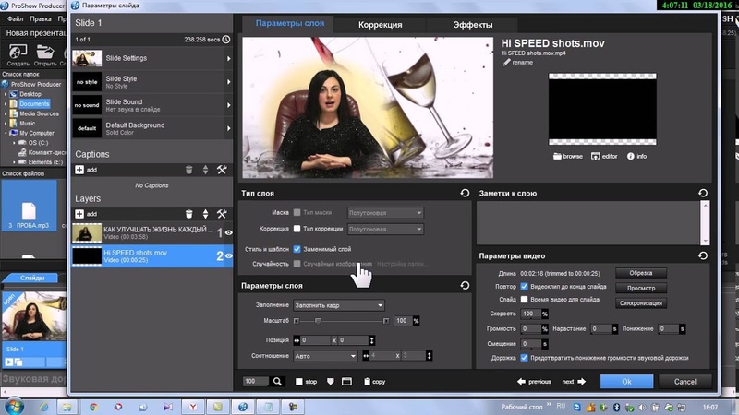Screen dimensions: 739x415
Task: Open Соотношение dropdown Авто
Action: 325,356
